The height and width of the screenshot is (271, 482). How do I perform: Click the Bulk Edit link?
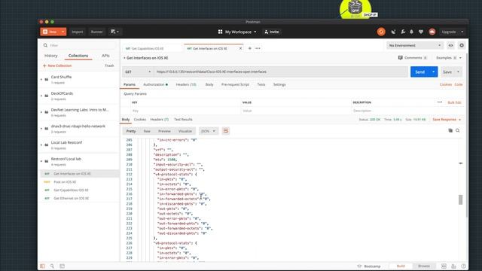tap(454, 102)
